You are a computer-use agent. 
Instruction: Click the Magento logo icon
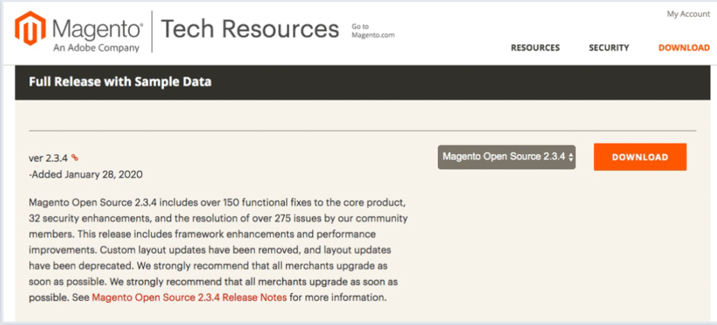tap(30, 28)
